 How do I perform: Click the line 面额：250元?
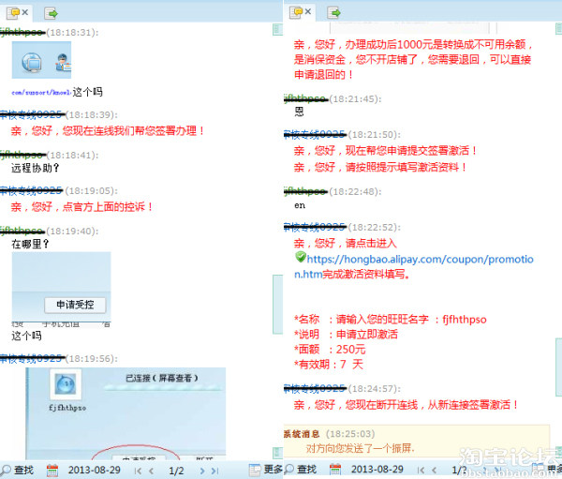point(330,349)
